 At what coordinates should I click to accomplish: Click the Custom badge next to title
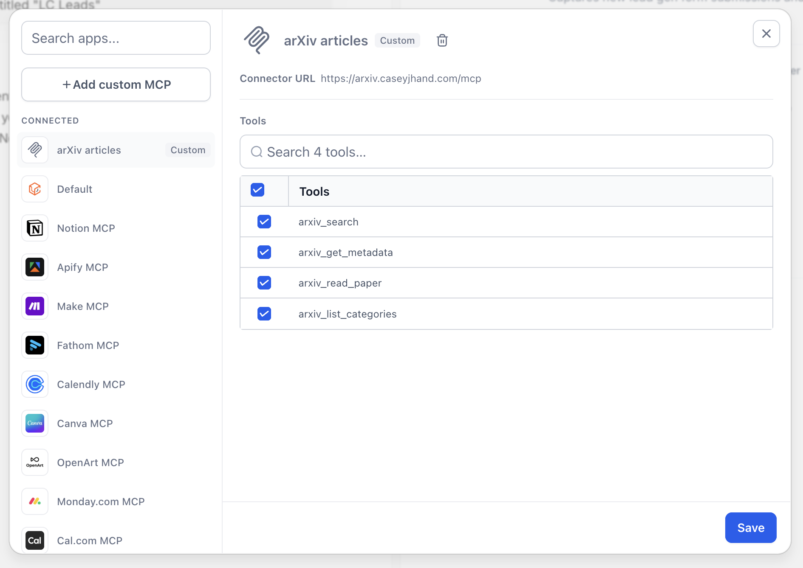[x=397, y=40]
